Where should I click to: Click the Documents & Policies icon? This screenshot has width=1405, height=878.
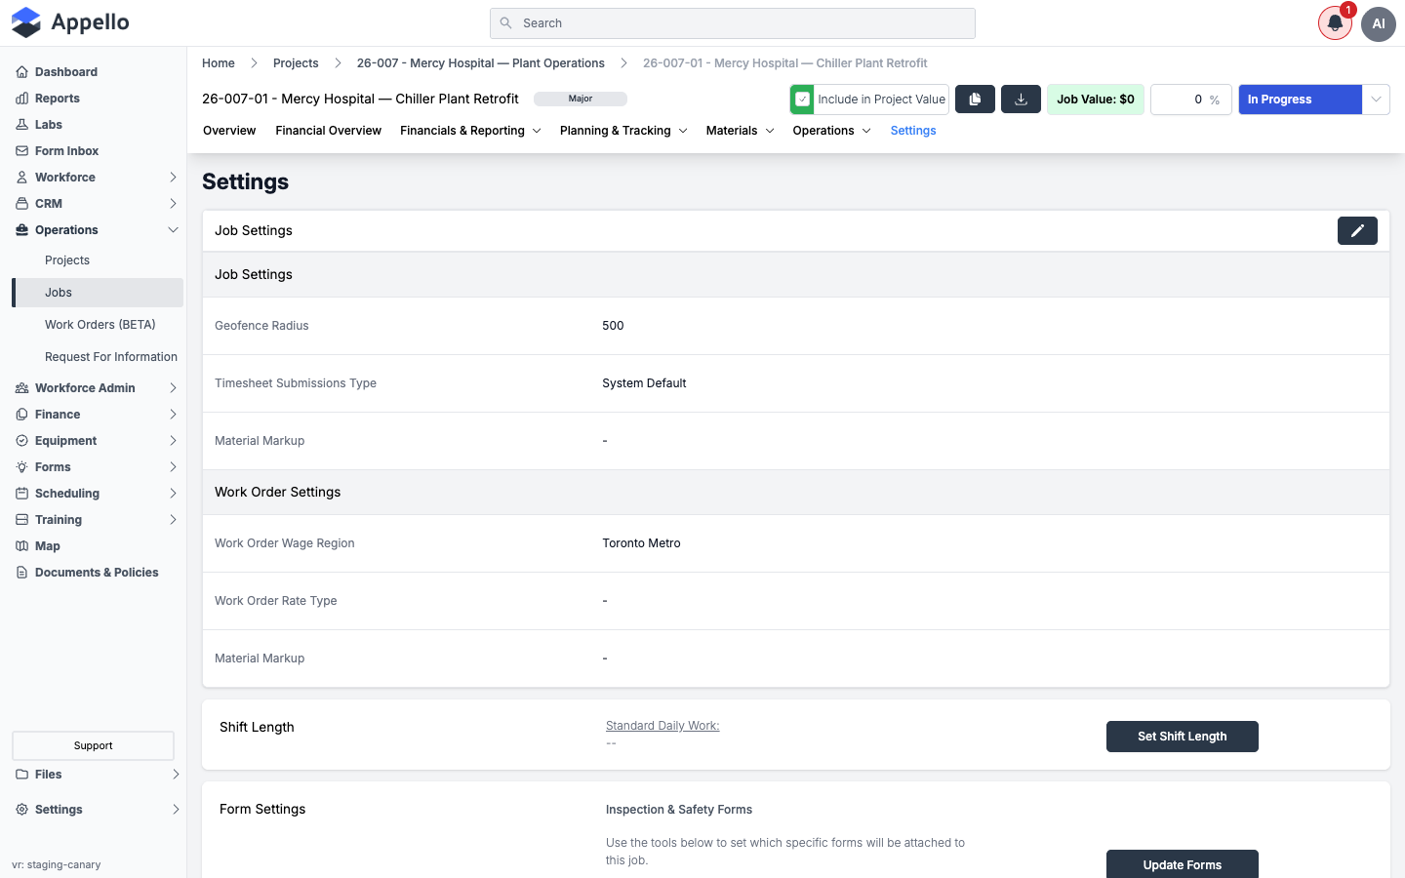pos(21,573)
